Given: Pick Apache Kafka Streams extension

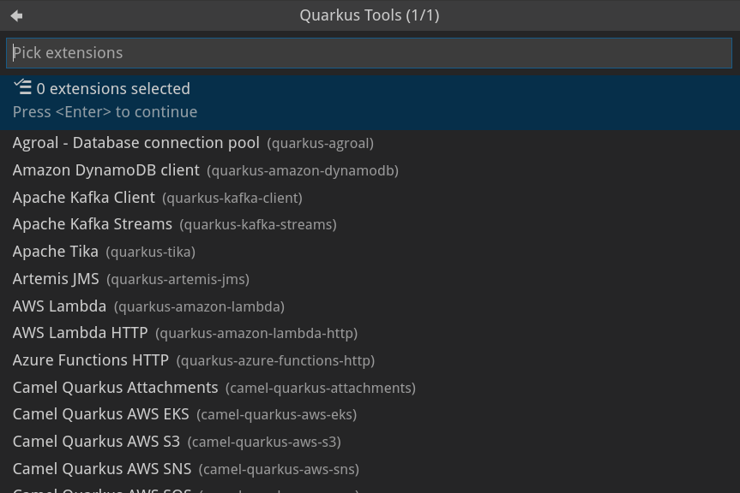Looking at the screenshot, I should (x=93, y=224).
